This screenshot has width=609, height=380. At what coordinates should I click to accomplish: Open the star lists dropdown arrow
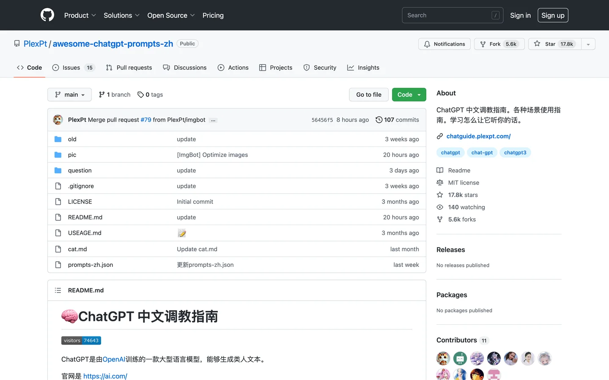588,44
